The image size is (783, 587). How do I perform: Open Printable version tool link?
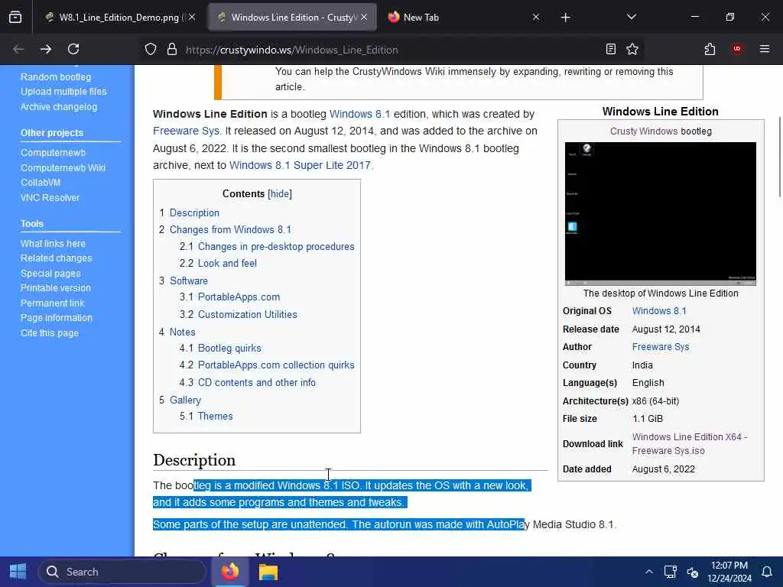point(55,288)
